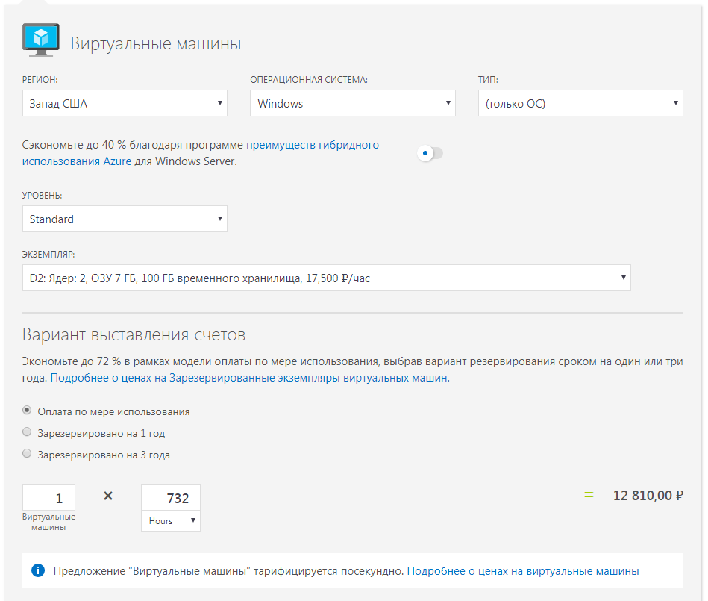The image size is (708, 601).
Task: Expand the Экземпляр D2 instance dropdown
Action: pos(327,278)
